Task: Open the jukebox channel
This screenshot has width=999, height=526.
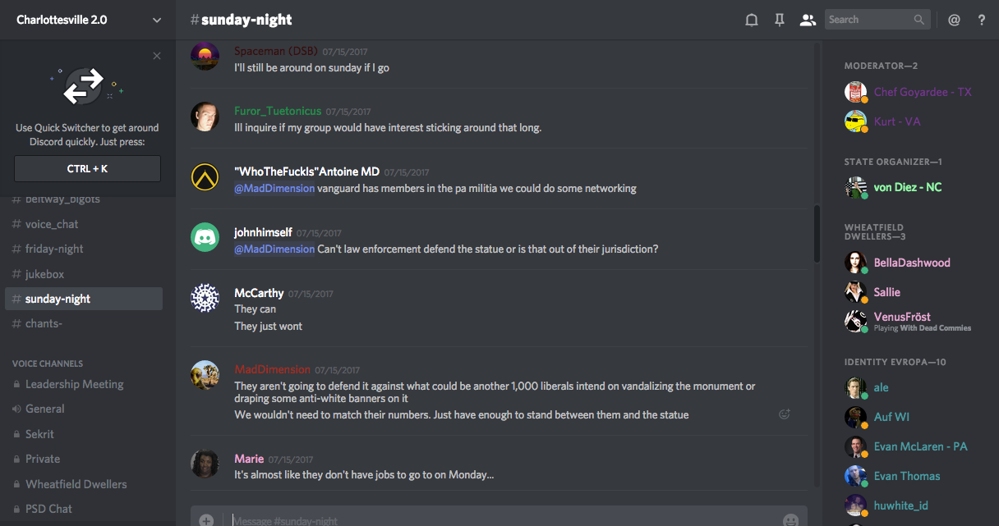Action: [44, 274]
